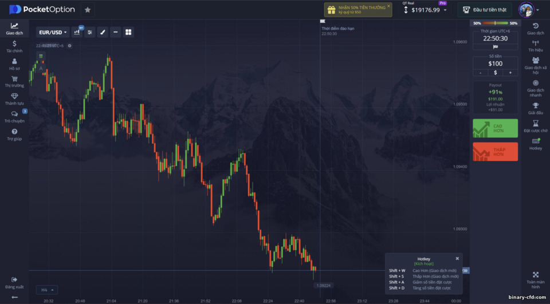Image resolution: width=550 pixels, height=304 pixels.
Task: Open the multi-chart grid layout icon
Action: (128, 32)
